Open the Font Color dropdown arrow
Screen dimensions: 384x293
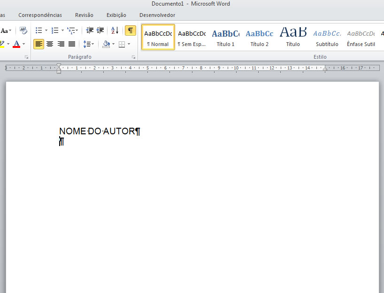click(24, 44)
